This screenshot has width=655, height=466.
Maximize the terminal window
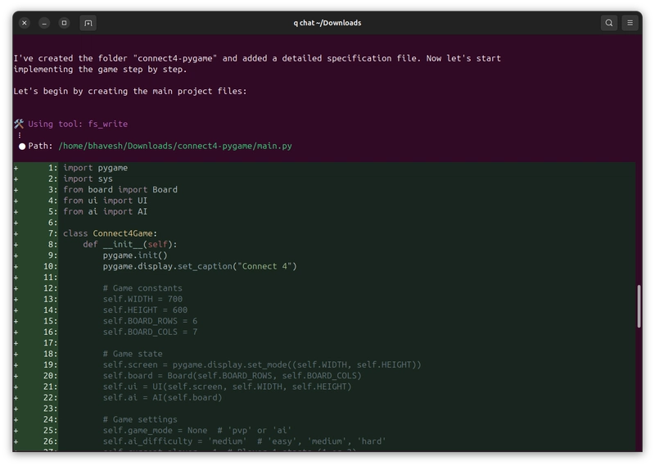(x=64, y=23)
